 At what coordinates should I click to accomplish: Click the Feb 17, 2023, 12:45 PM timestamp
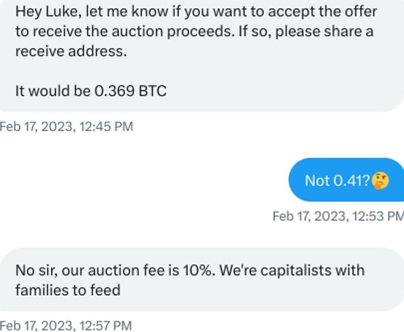tap(67, 126)
